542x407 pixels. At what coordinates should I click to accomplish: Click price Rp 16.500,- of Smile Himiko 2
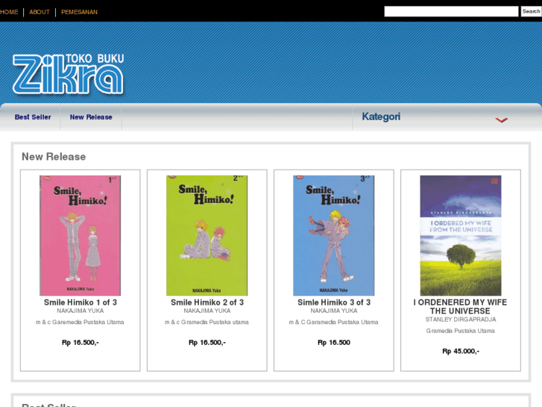pos(207,343)
